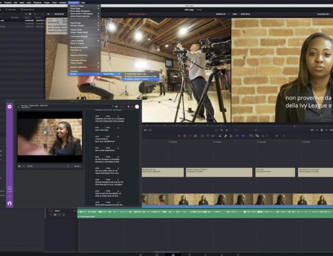Viewport: 333px width, 256px height.
Task: Toggle Show Page Navigation checked menu item
Action: pos(84,11)
